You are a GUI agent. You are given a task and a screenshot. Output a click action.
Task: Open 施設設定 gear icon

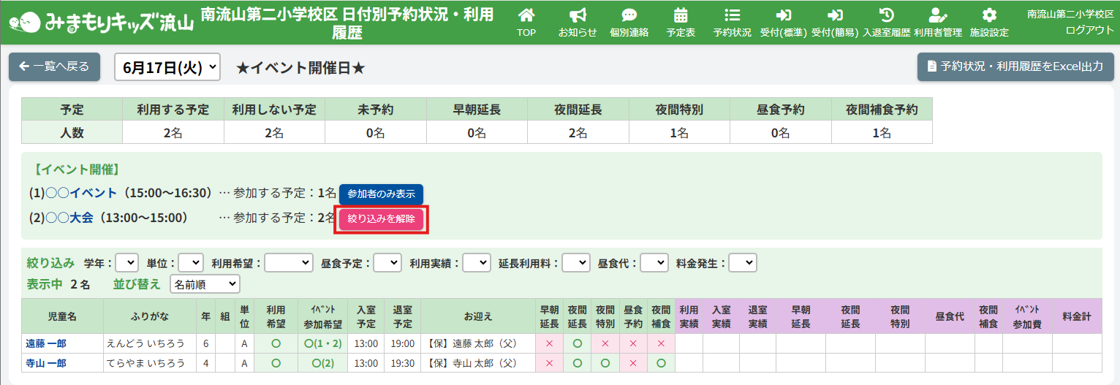pyautogui.click(x=989, y=15)
